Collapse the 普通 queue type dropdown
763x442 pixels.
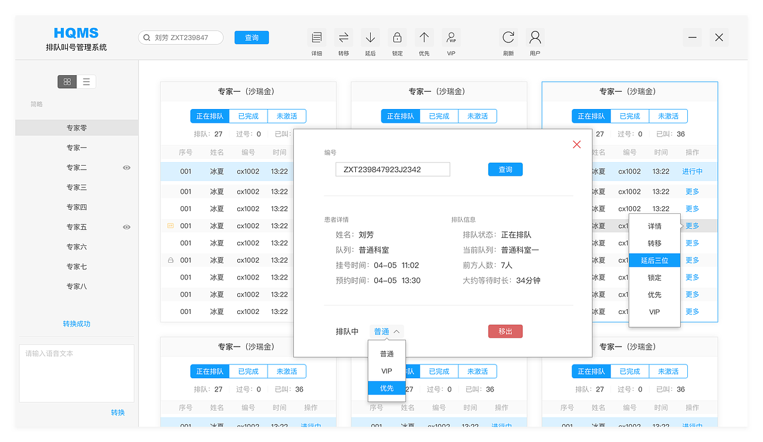click(386, 331)
